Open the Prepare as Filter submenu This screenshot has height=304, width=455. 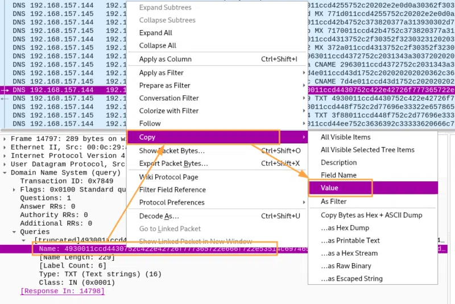[x=164, y=85]
